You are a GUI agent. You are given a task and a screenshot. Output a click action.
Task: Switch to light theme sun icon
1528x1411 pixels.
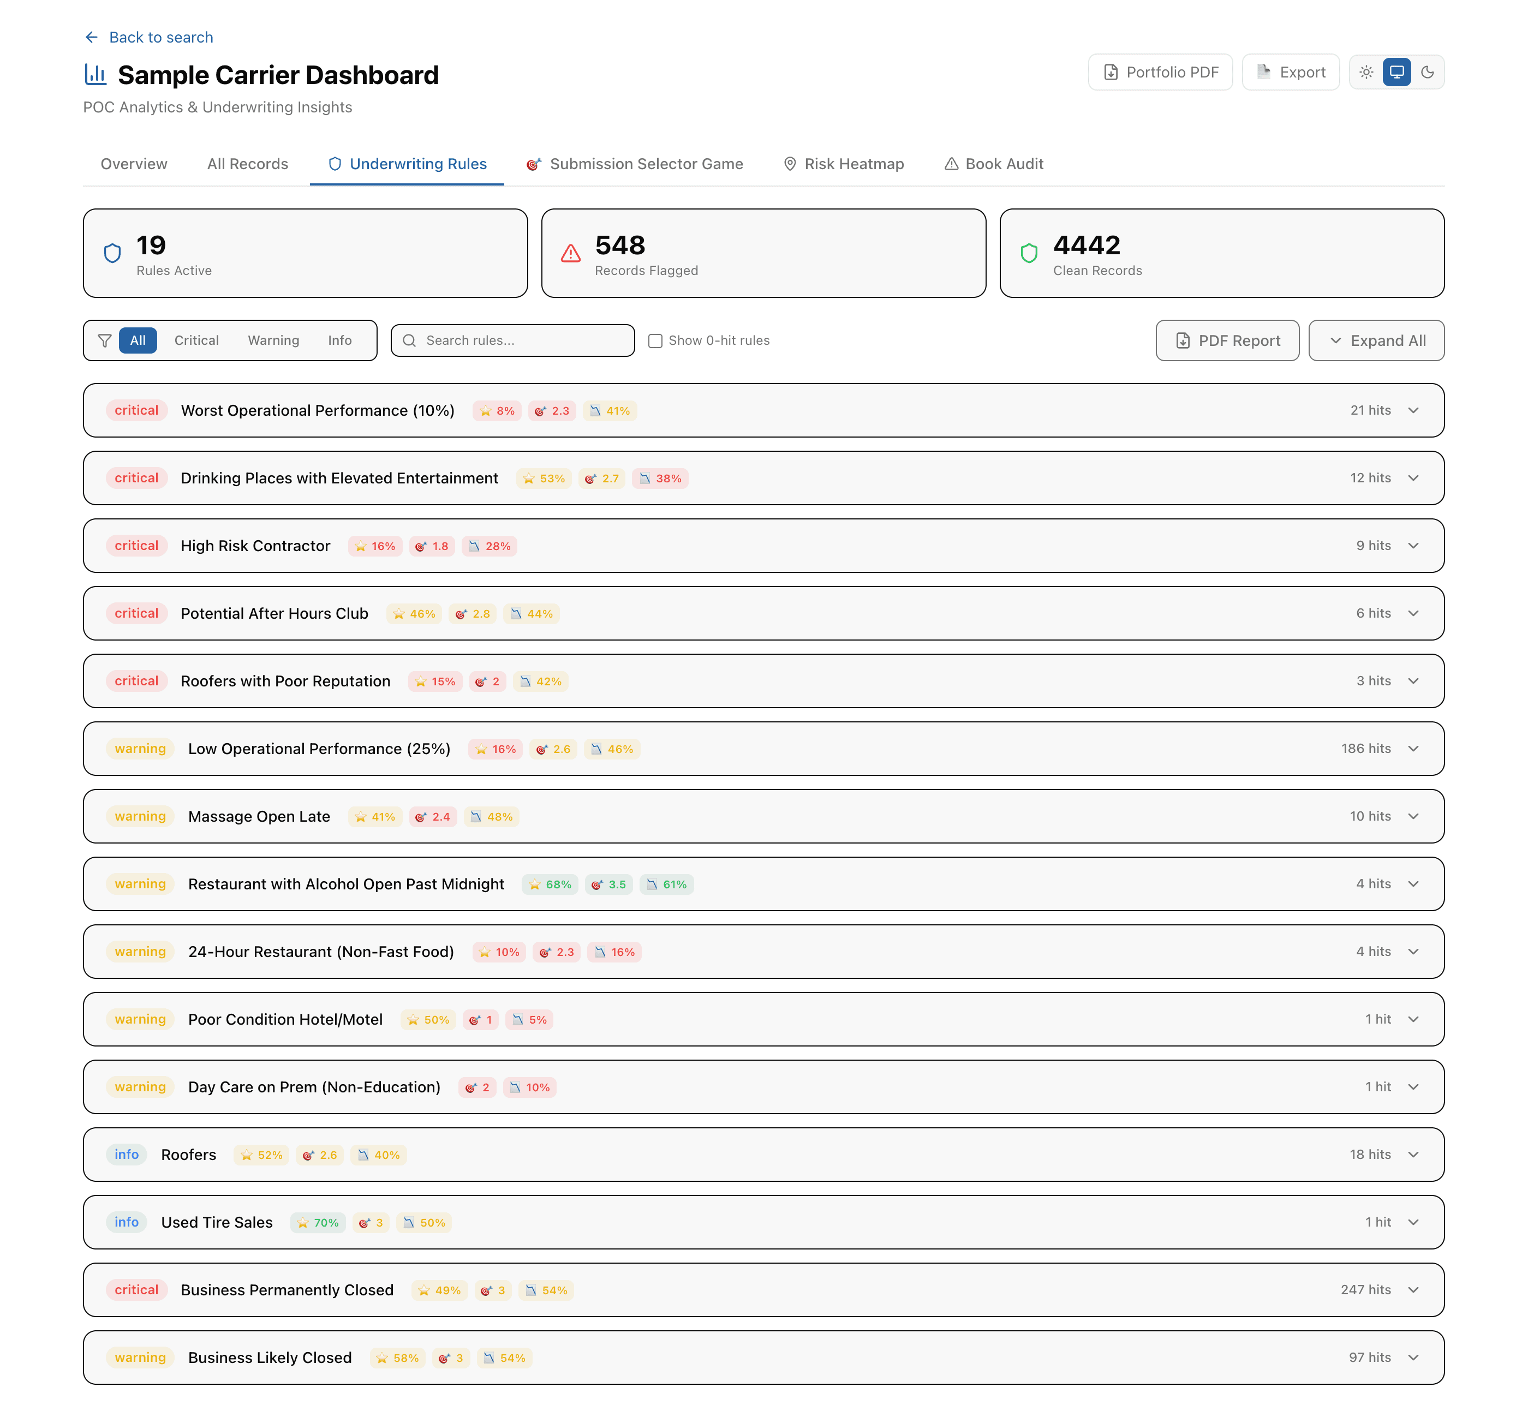1366,73
